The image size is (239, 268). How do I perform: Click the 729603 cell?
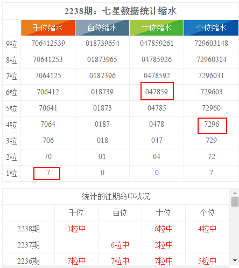[x=212, y=92]
